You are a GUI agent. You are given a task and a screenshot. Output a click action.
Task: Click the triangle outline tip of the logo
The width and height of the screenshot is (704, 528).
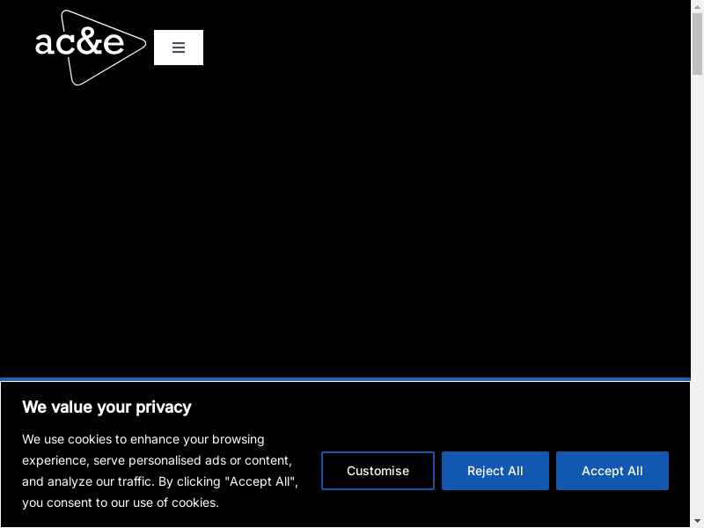(x=141, y=42)
